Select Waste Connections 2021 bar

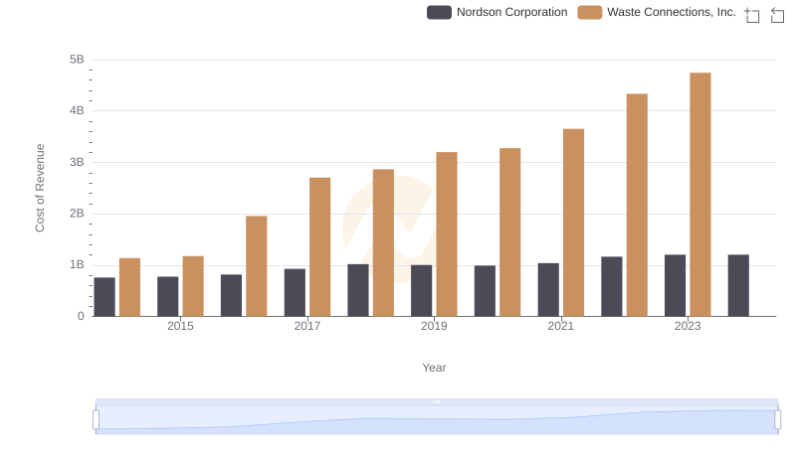pos(573,223)
